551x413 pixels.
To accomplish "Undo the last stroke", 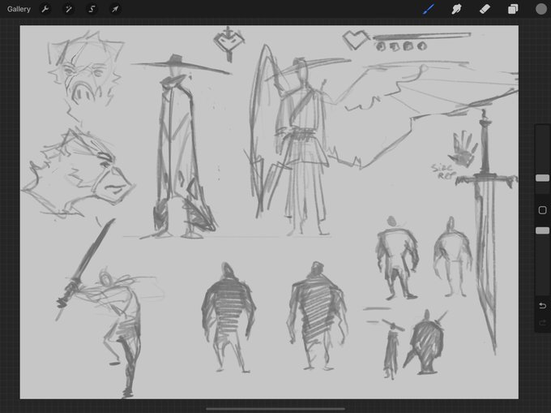I will pyautogui.click(x=542, y=305).
